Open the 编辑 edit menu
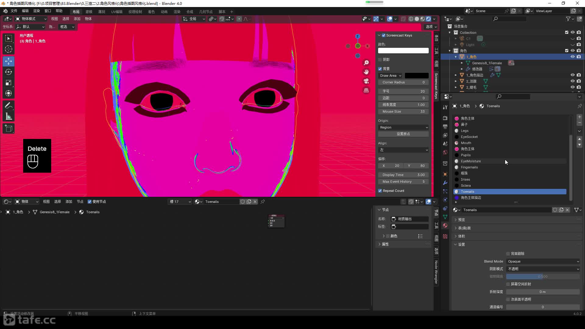 click(x=25, y=11)
